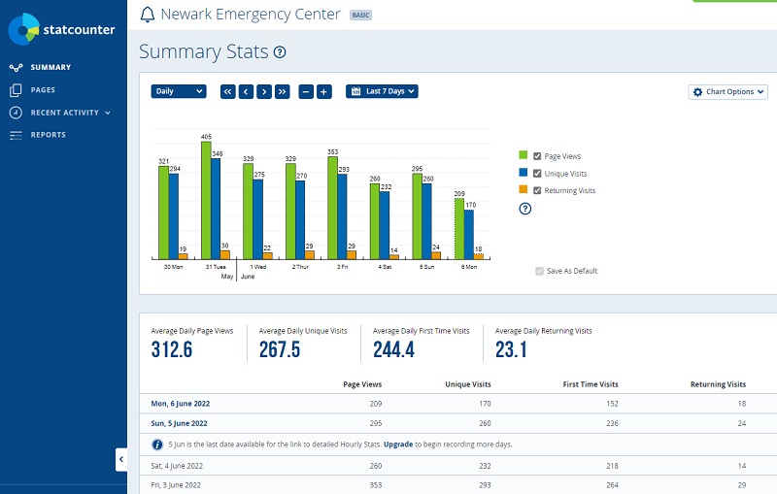777x494 pixels.
Task: Click the Summary Stats help icon
Action: click(x=280, y=52)
